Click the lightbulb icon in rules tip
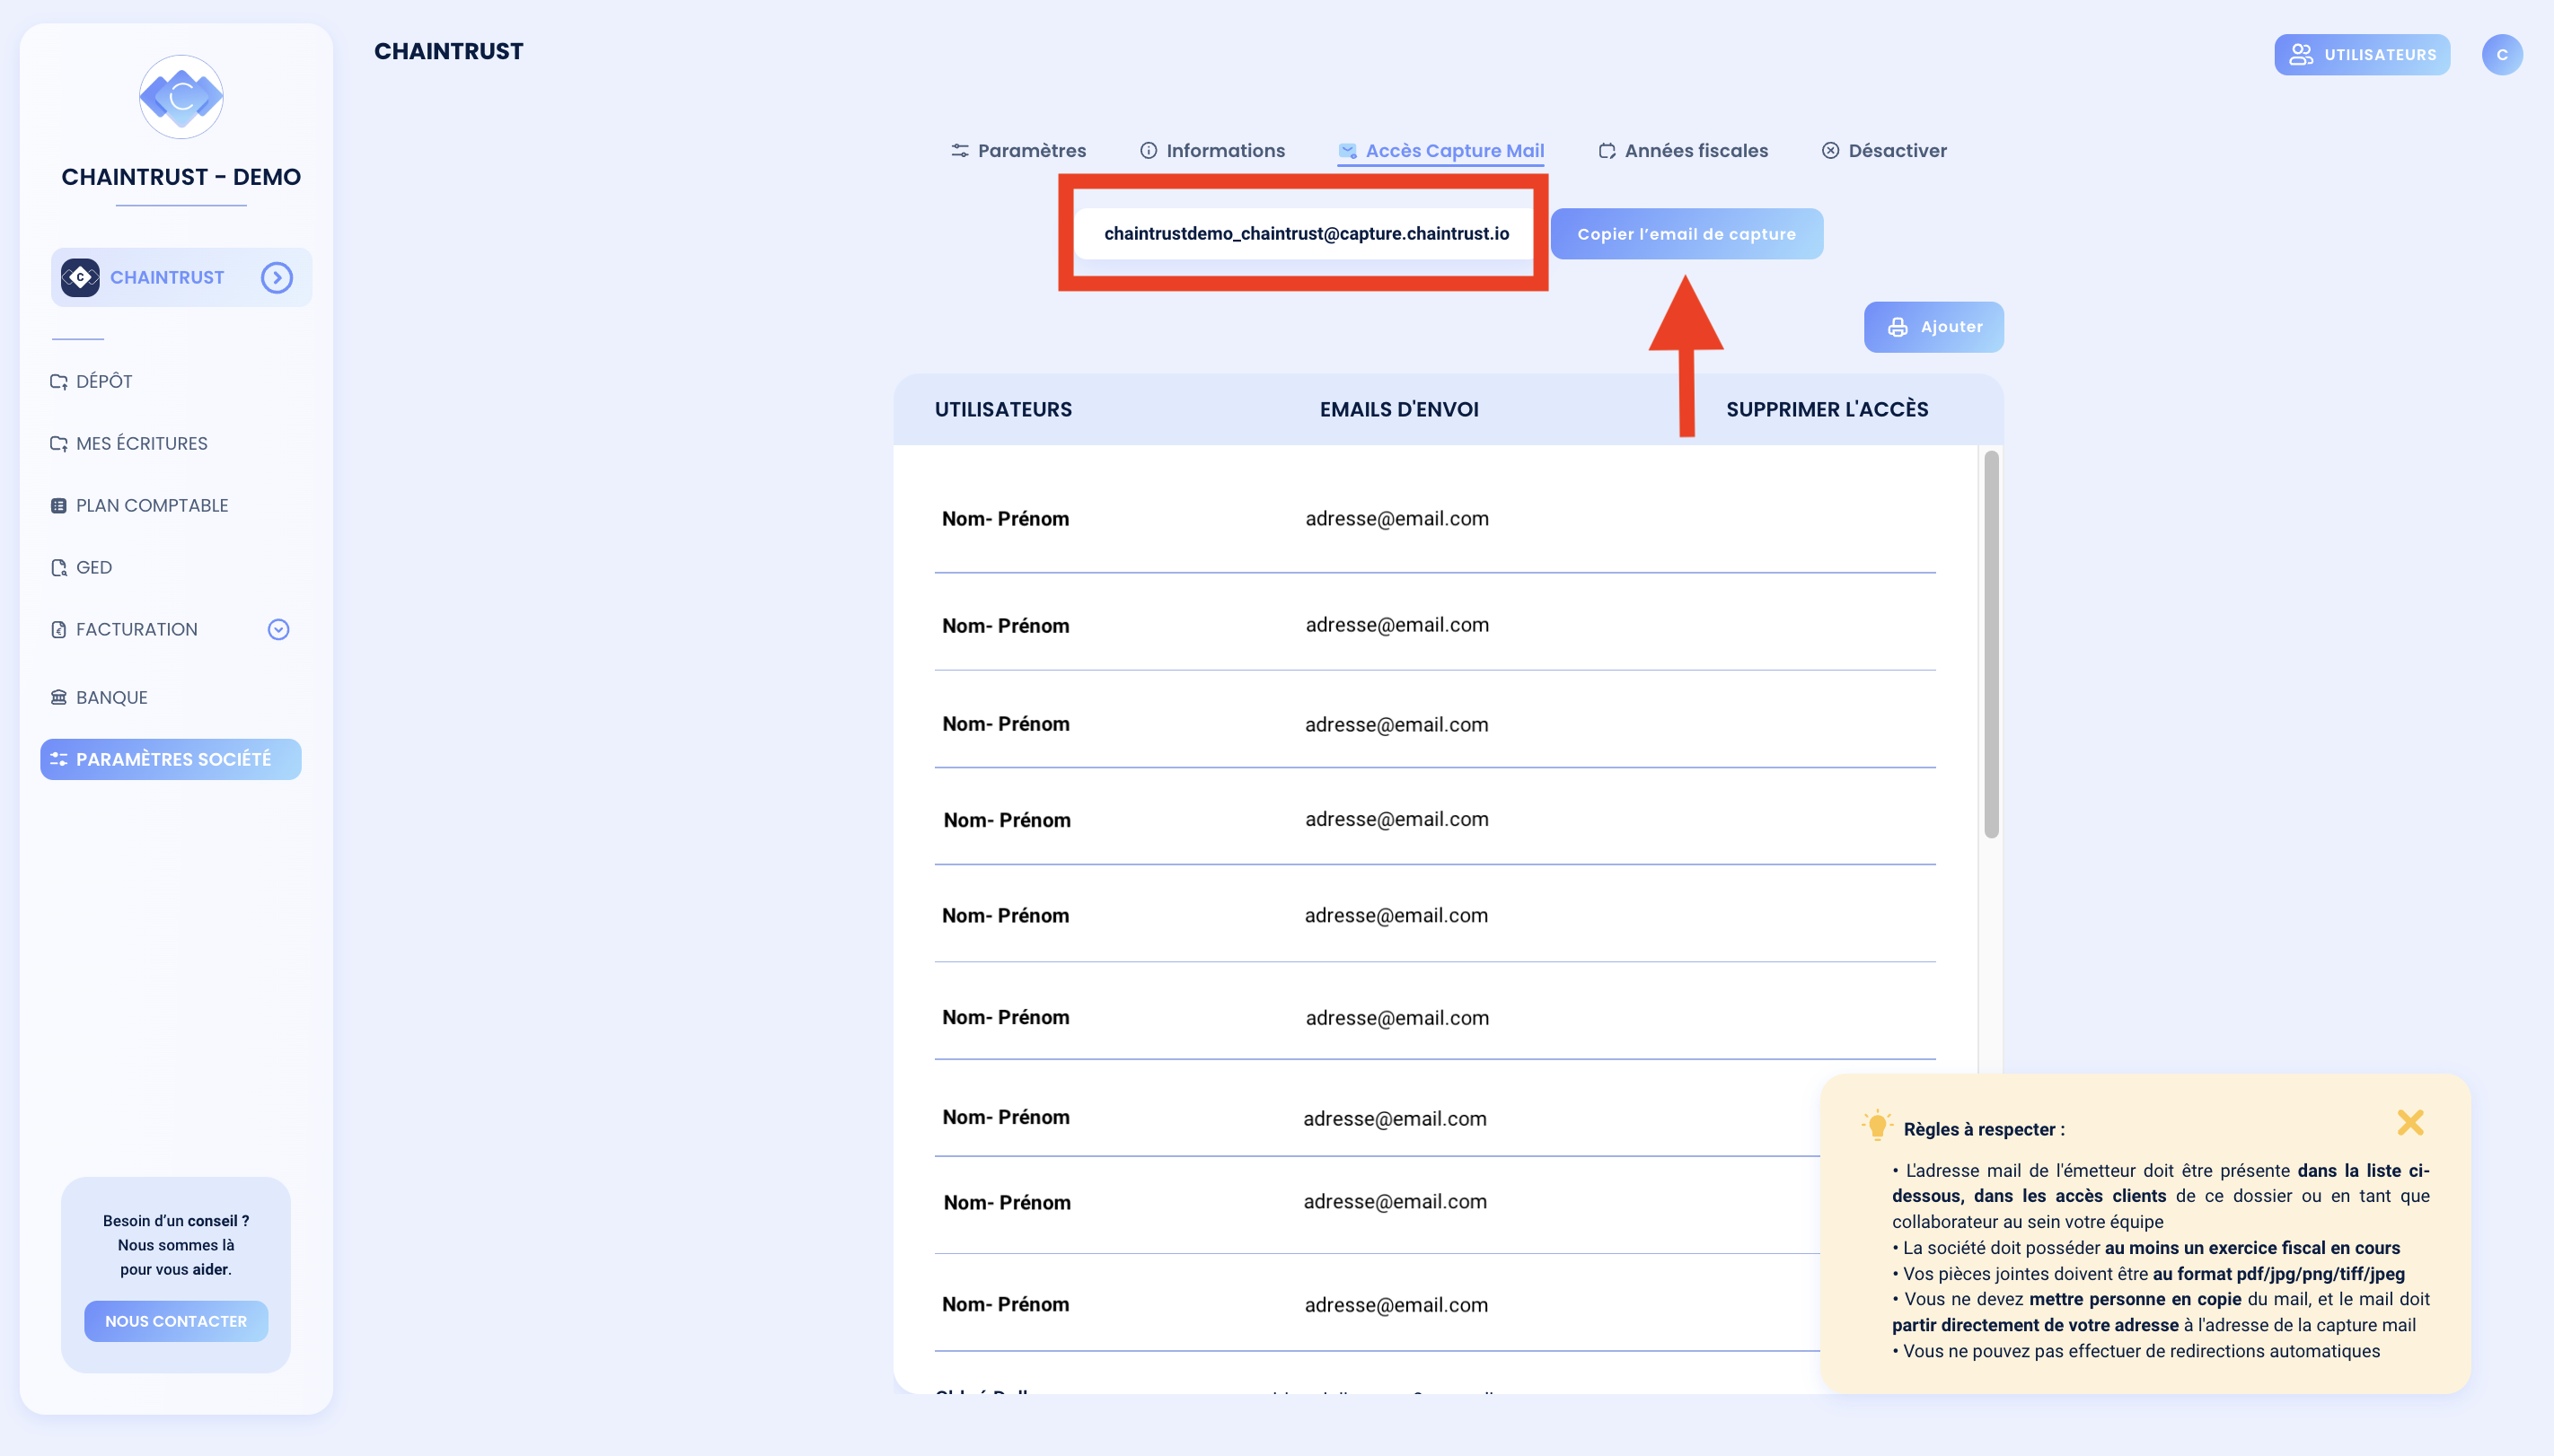 pos(1878,1125)
